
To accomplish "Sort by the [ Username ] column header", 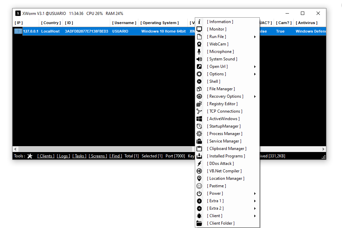I will click(x=124, y=23).
